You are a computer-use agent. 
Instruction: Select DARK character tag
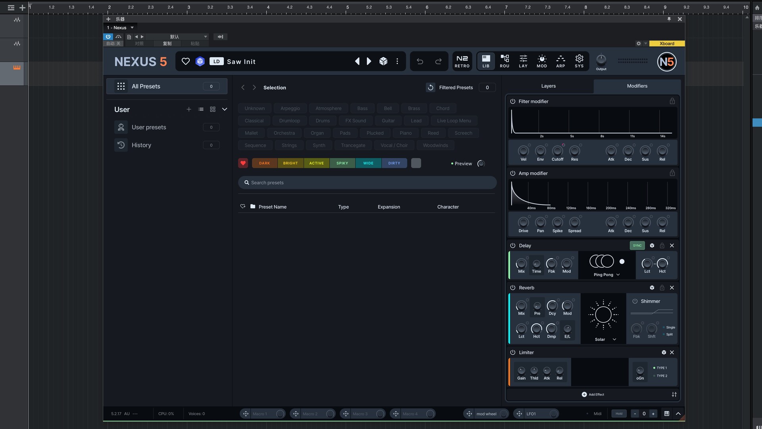265,163
